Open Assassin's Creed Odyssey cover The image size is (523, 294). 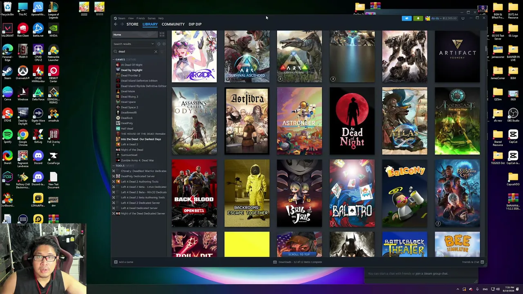[x=194, y=121]
